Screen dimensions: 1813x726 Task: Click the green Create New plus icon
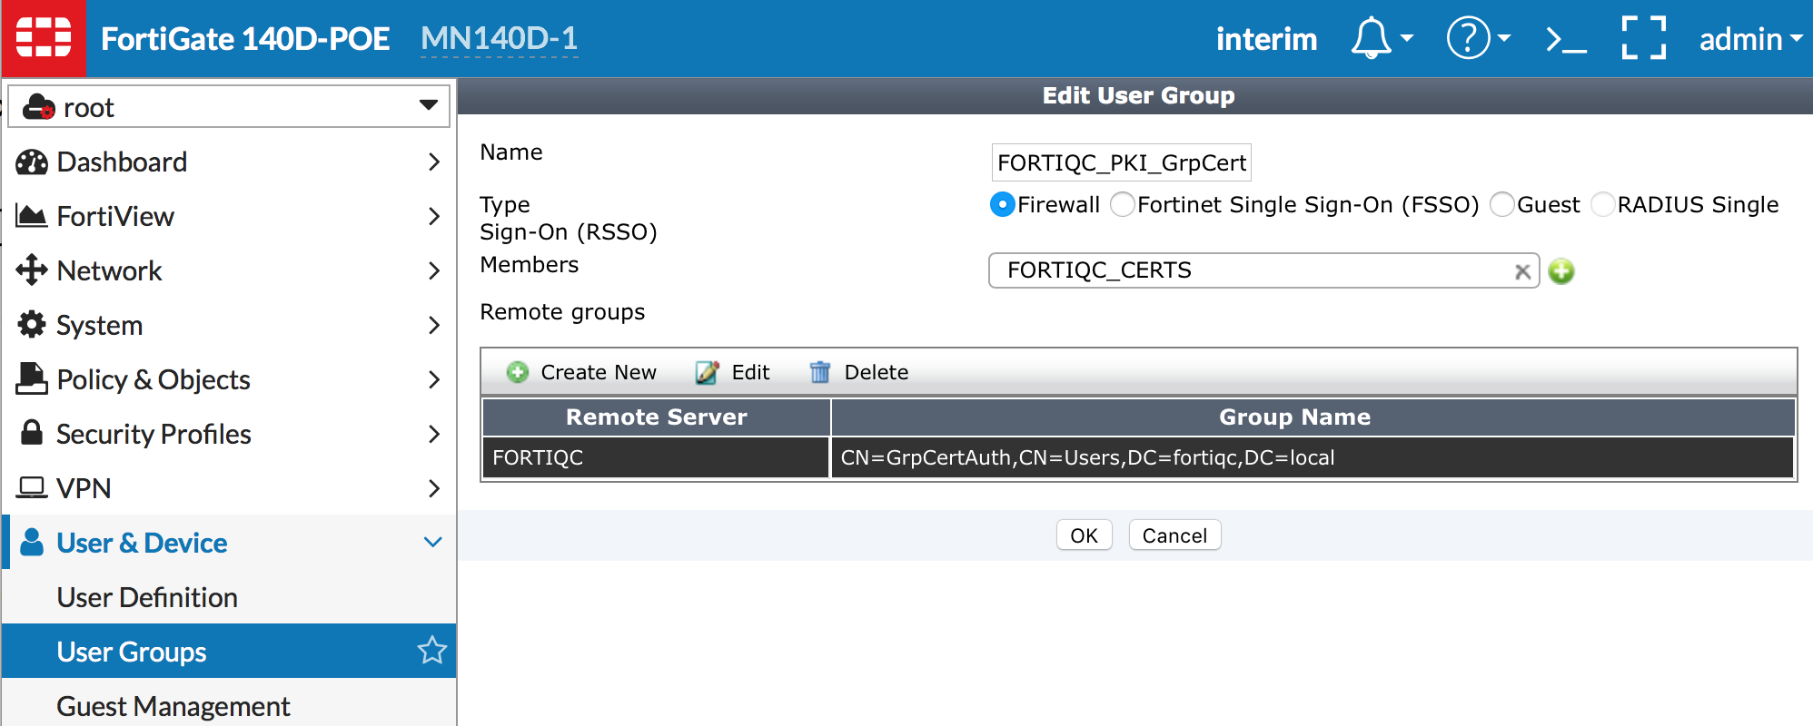pos(518,372)
